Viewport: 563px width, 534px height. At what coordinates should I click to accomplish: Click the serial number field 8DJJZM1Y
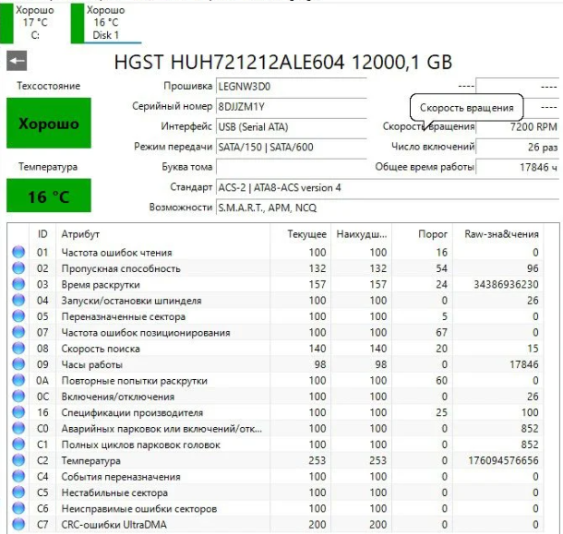click(292, 107)
